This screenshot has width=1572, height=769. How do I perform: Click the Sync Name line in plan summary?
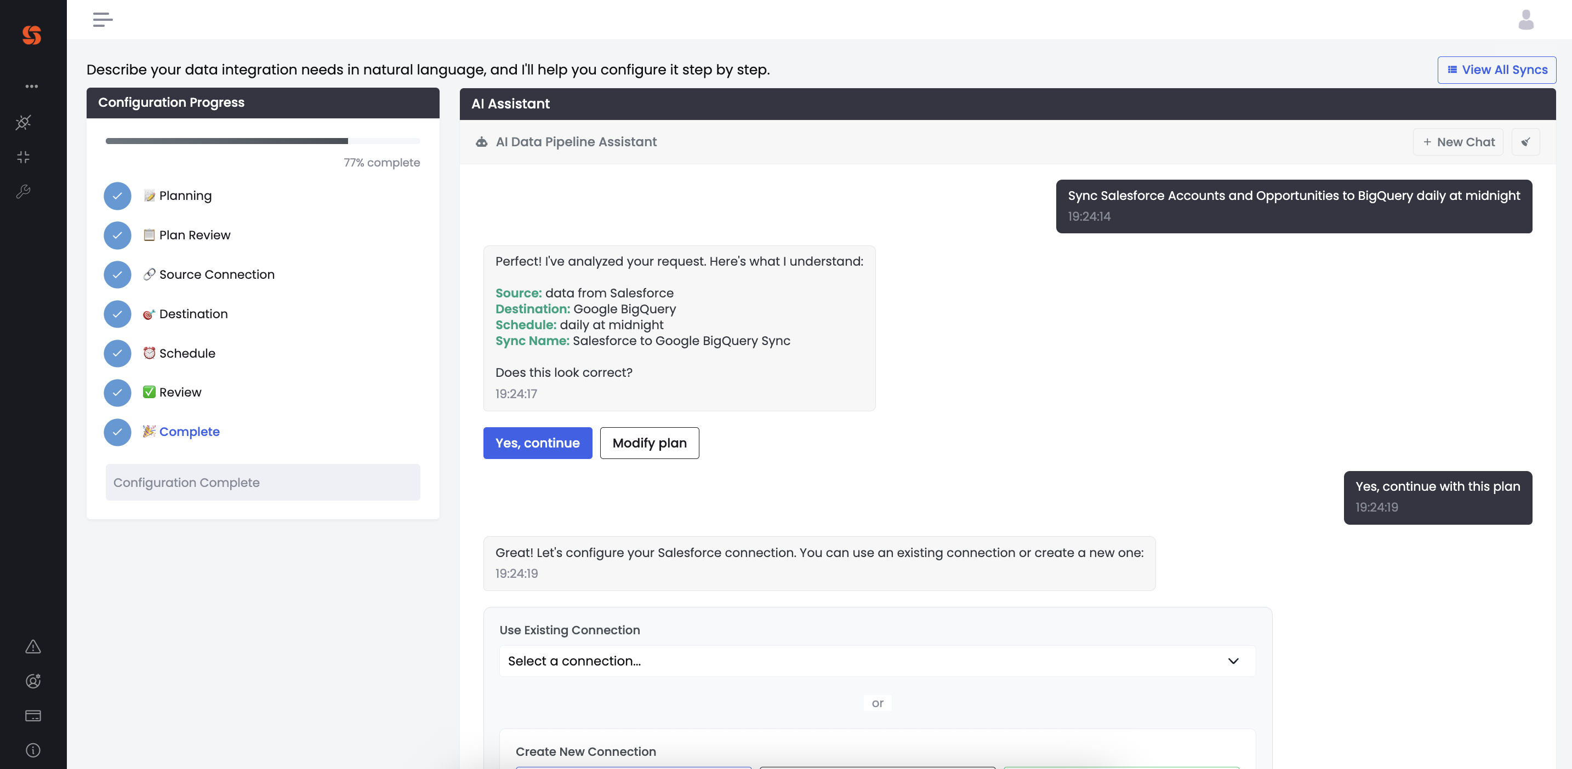pos(642,341)
